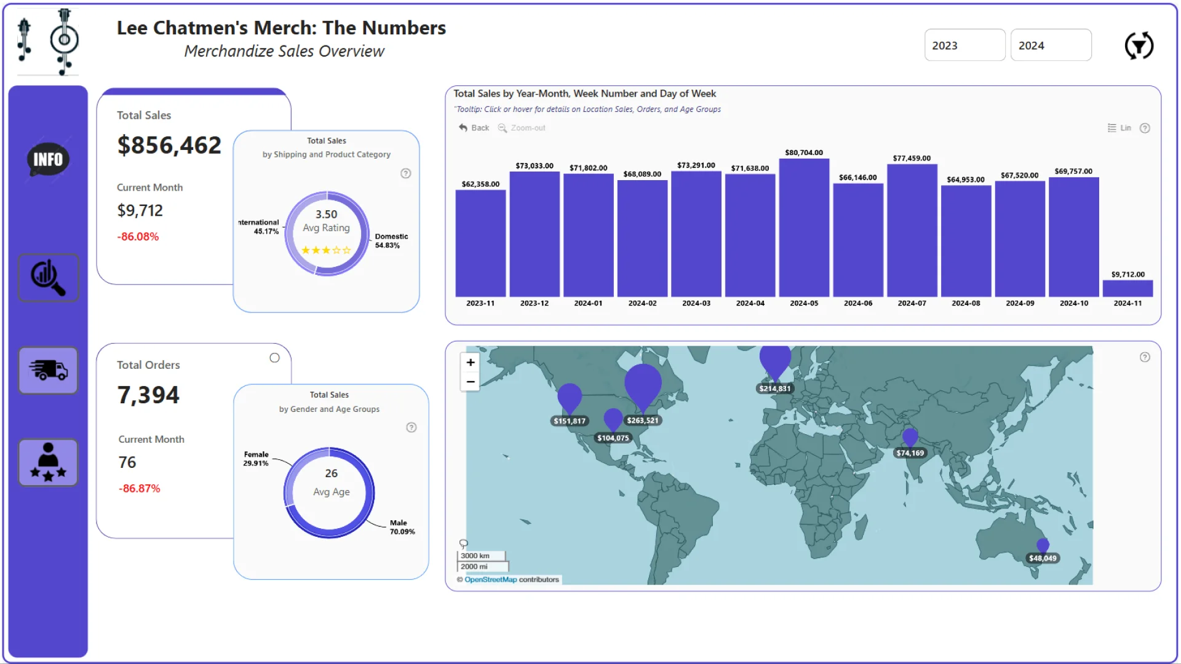Click the 3.50 Avg Rating value

[x=326, y=215]
